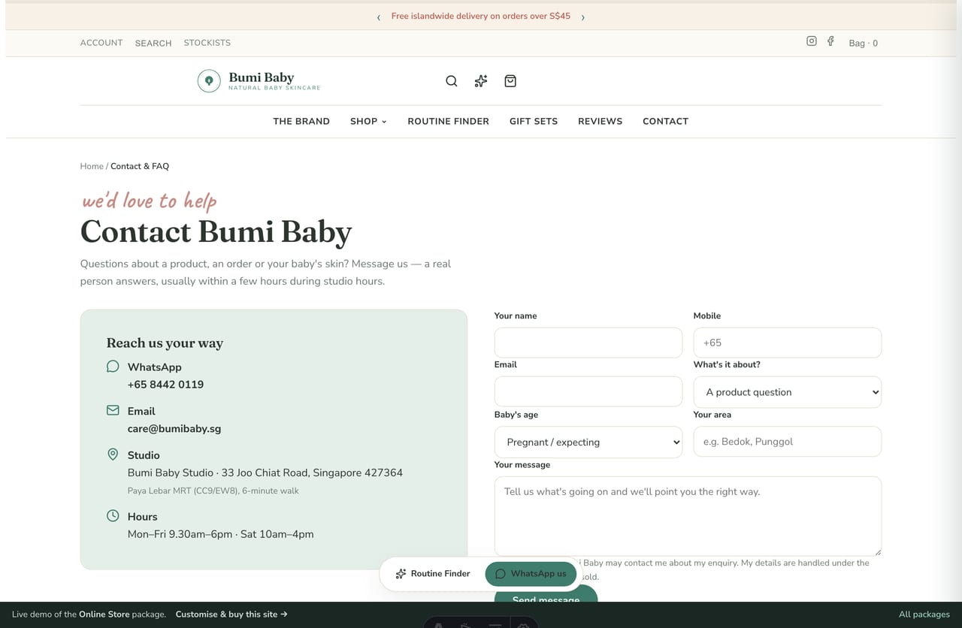Image resolution: width=962 pixels, height=628 pixels.
Task: Open Bag · 0 link
Action: [x=864, y=43]
